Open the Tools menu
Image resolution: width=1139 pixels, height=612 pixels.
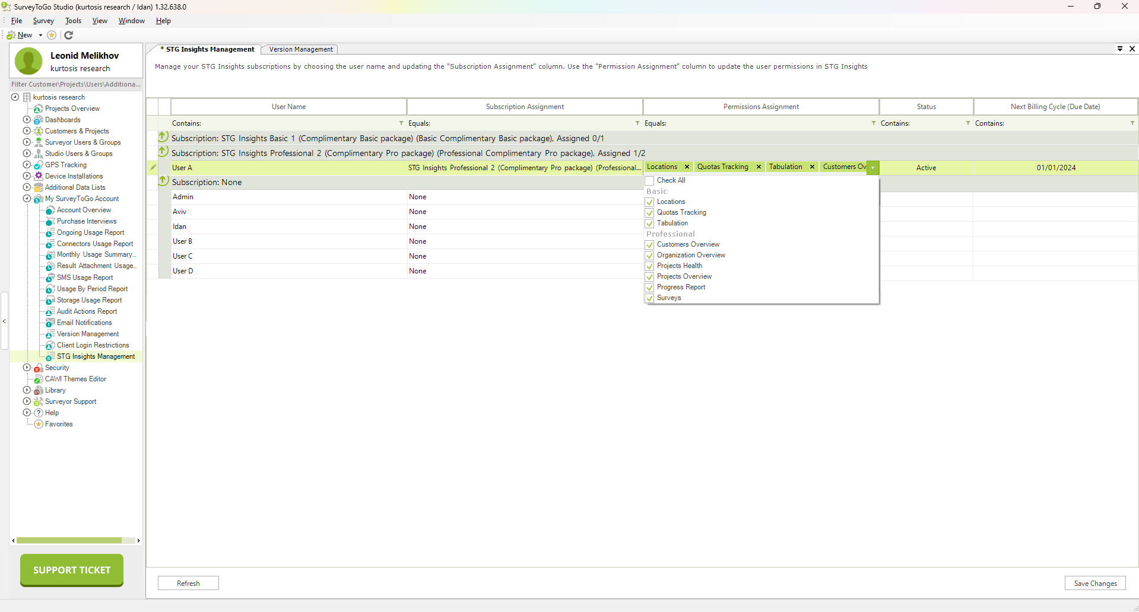click(x=73, y=21)
